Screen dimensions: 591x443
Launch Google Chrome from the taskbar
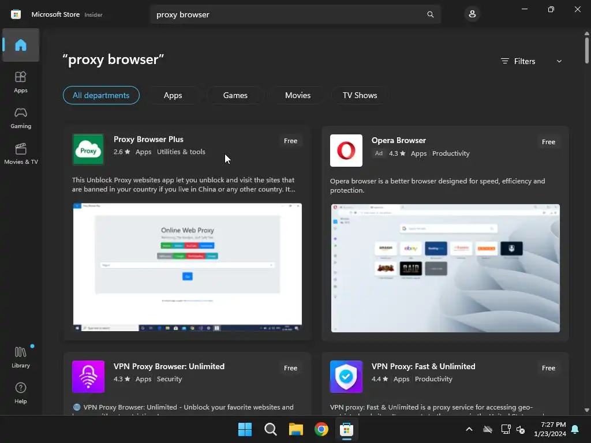click(321, 429)
